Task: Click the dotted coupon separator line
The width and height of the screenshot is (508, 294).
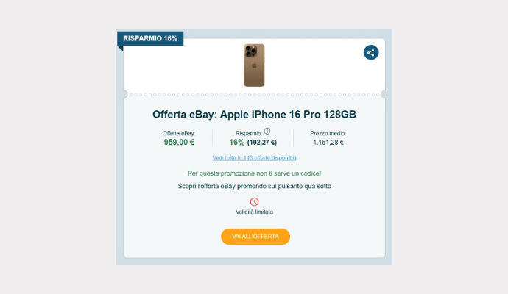Action: coord(254,95)
